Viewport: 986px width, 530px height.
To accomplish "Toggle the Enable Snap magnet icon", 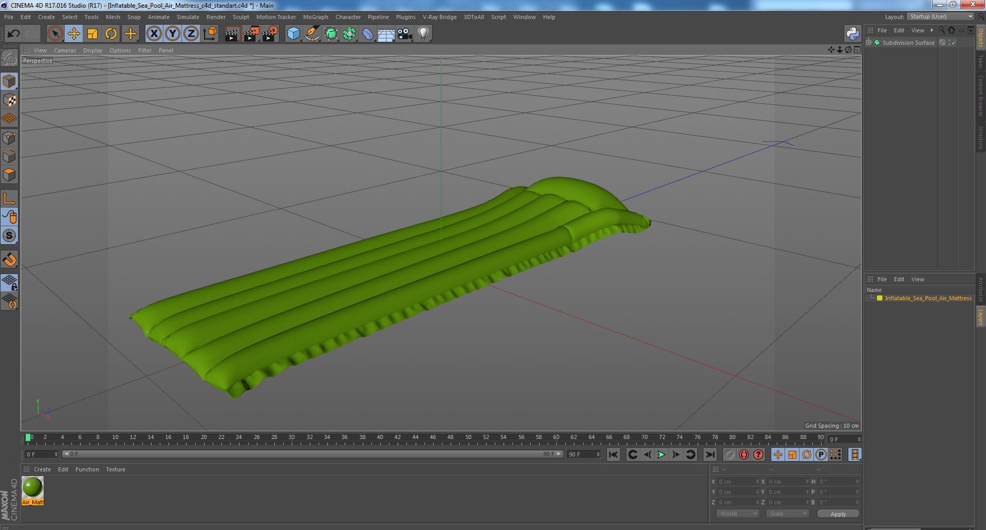I will 9,260.
